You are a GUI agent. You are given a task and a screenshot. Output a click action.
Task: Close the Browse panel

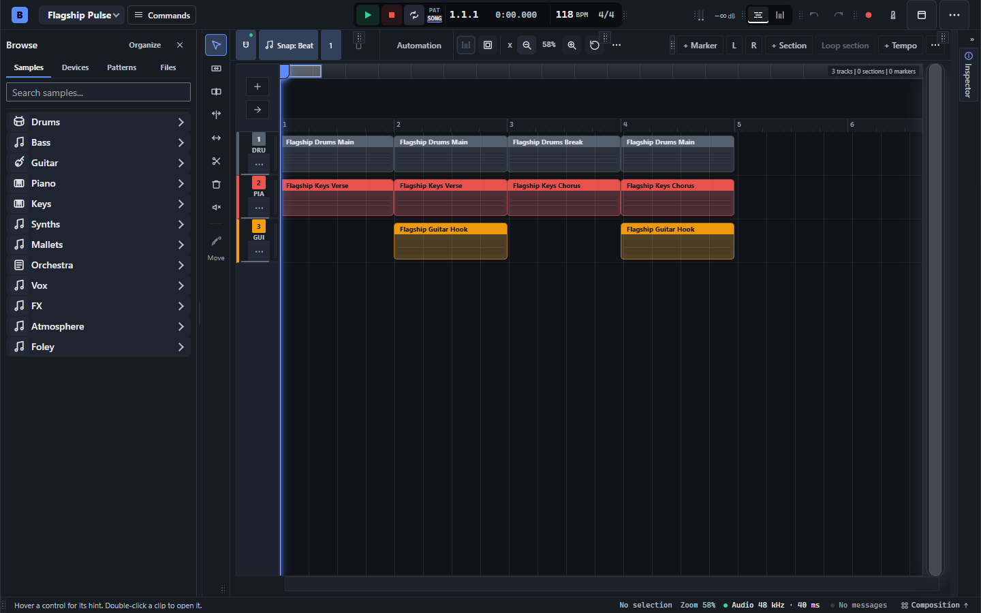click(180, 45)
